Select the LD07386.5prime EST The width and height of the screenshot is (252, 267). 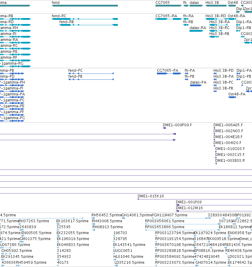coord(6,248)
